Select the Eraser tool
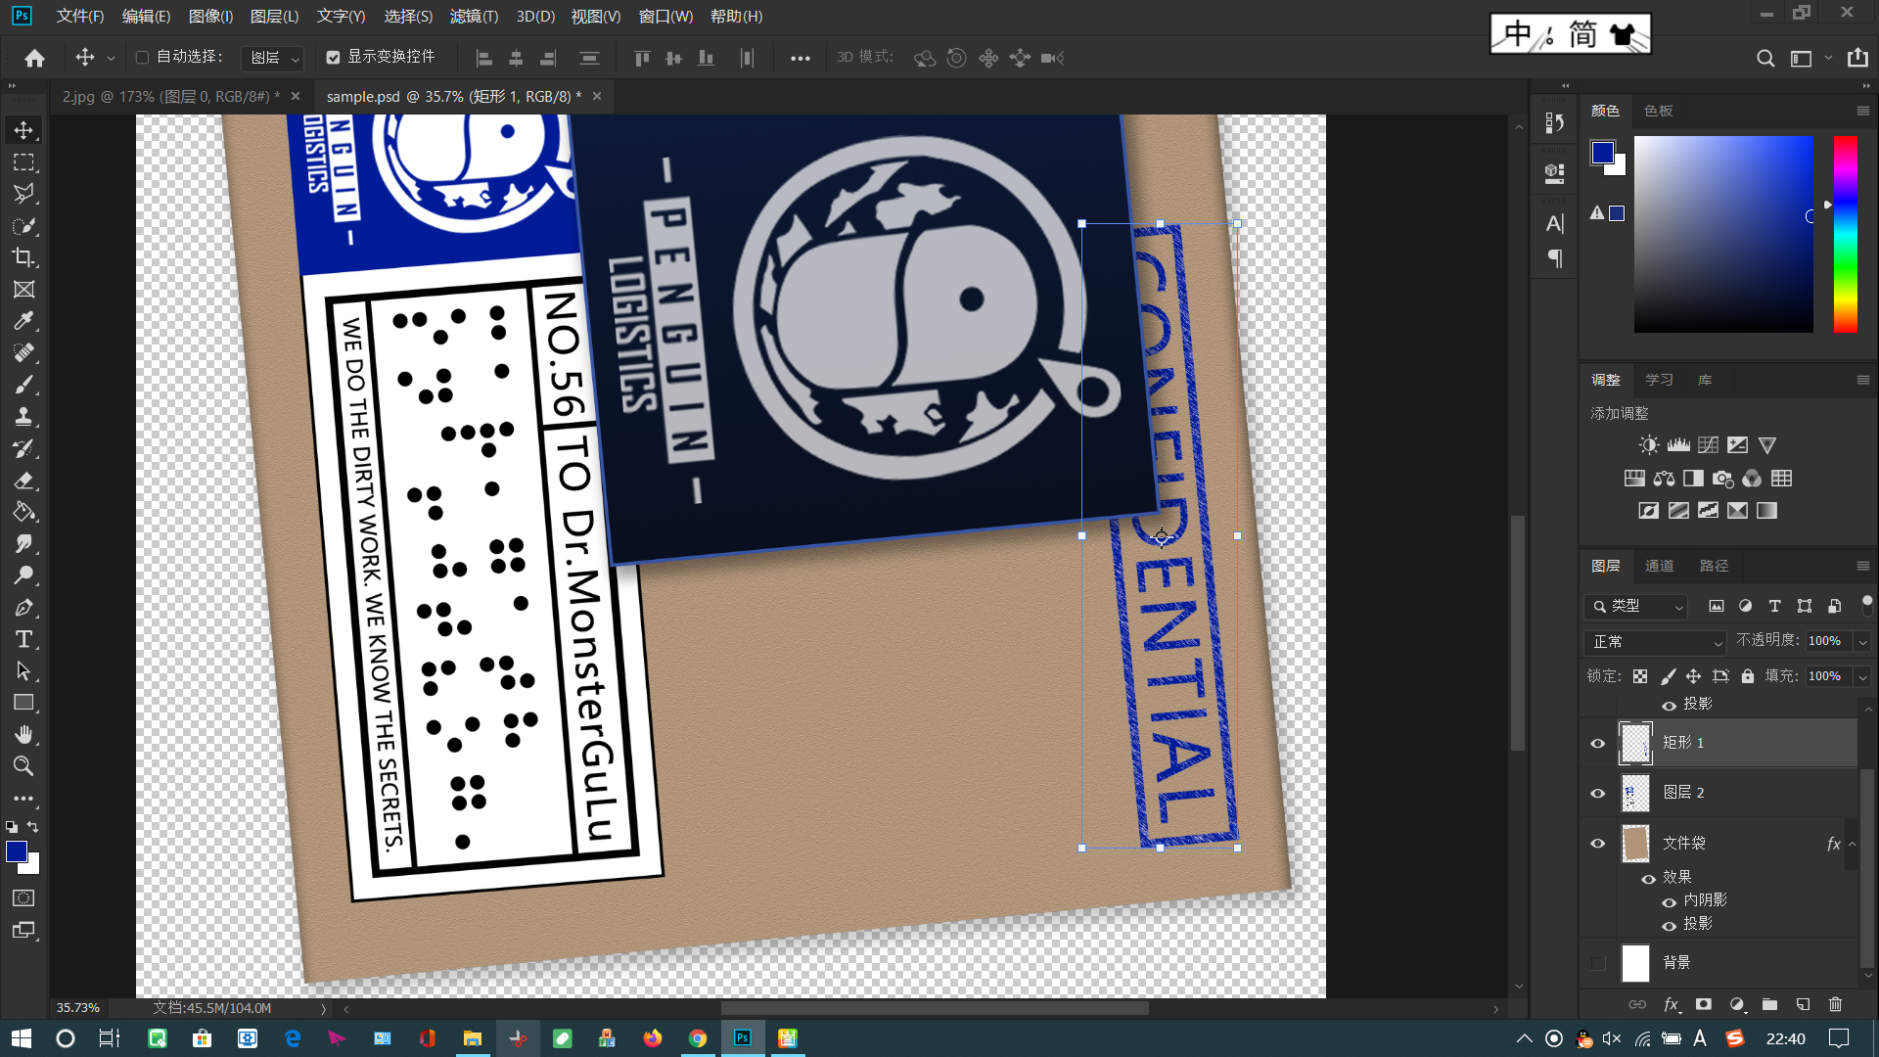 (x=23, y=481)
